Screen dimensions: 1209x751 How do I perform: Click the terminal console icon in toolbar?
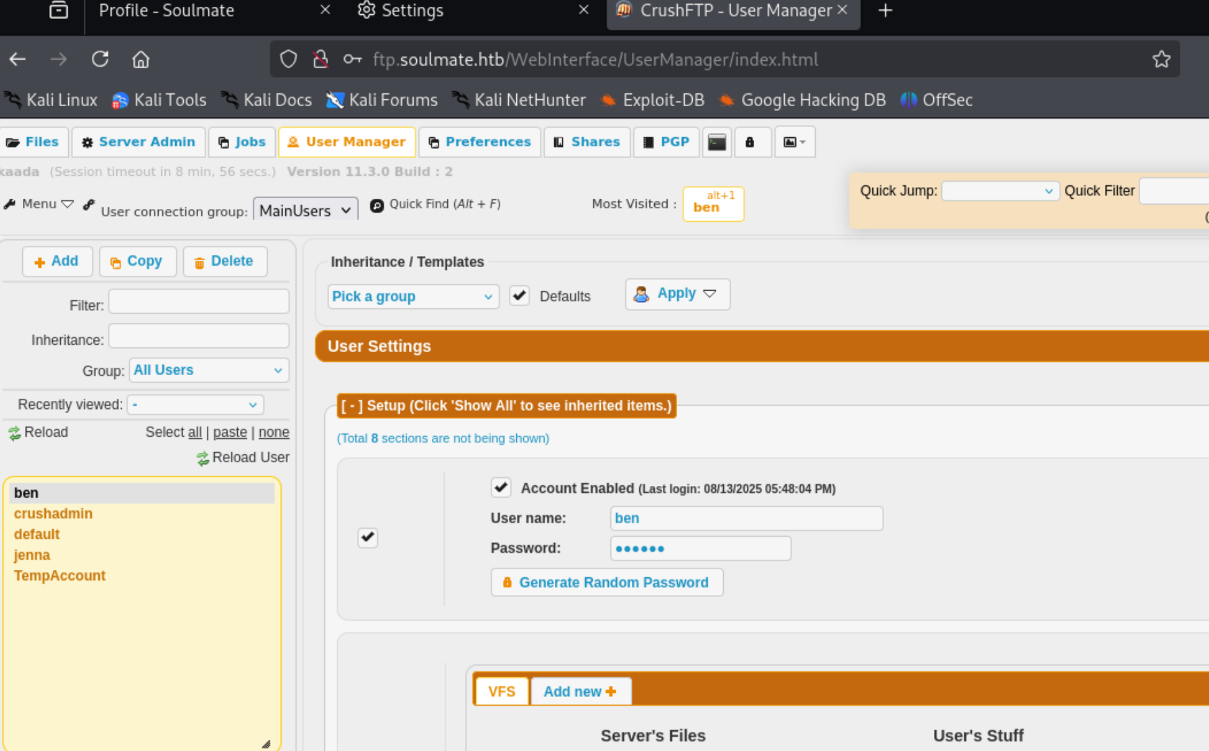coord(716,142)
